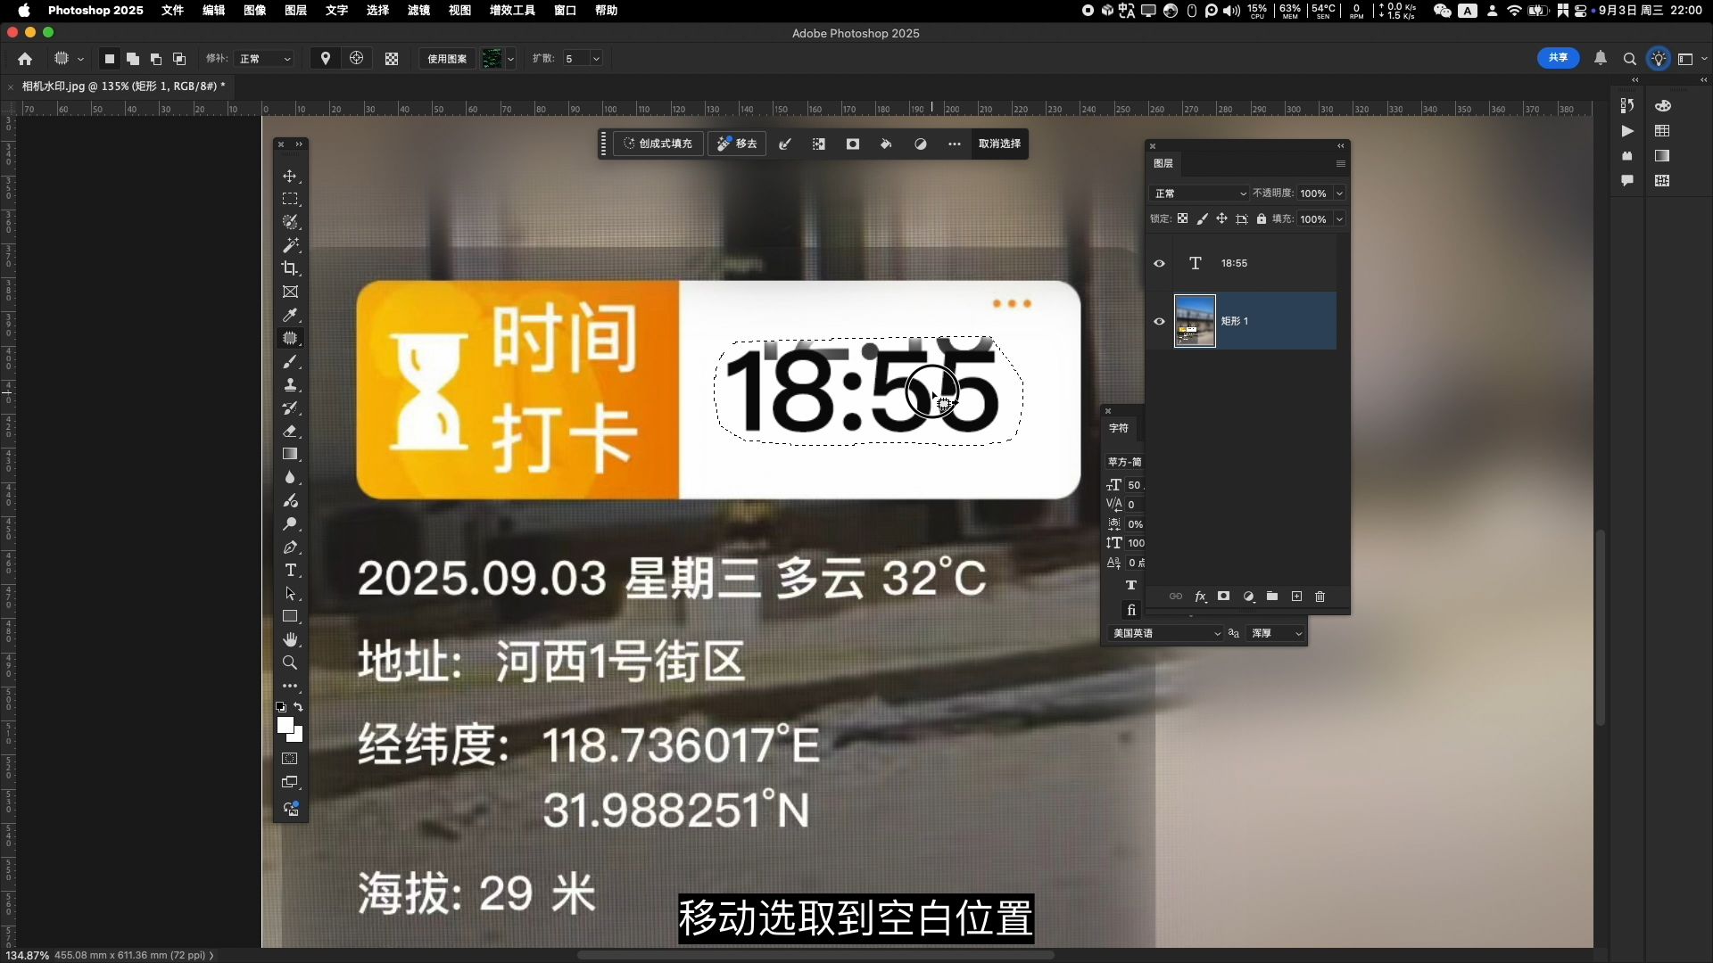Open the layer blend mode dropdown
Screen dimensions: 1713x963
coord(1200,193)
